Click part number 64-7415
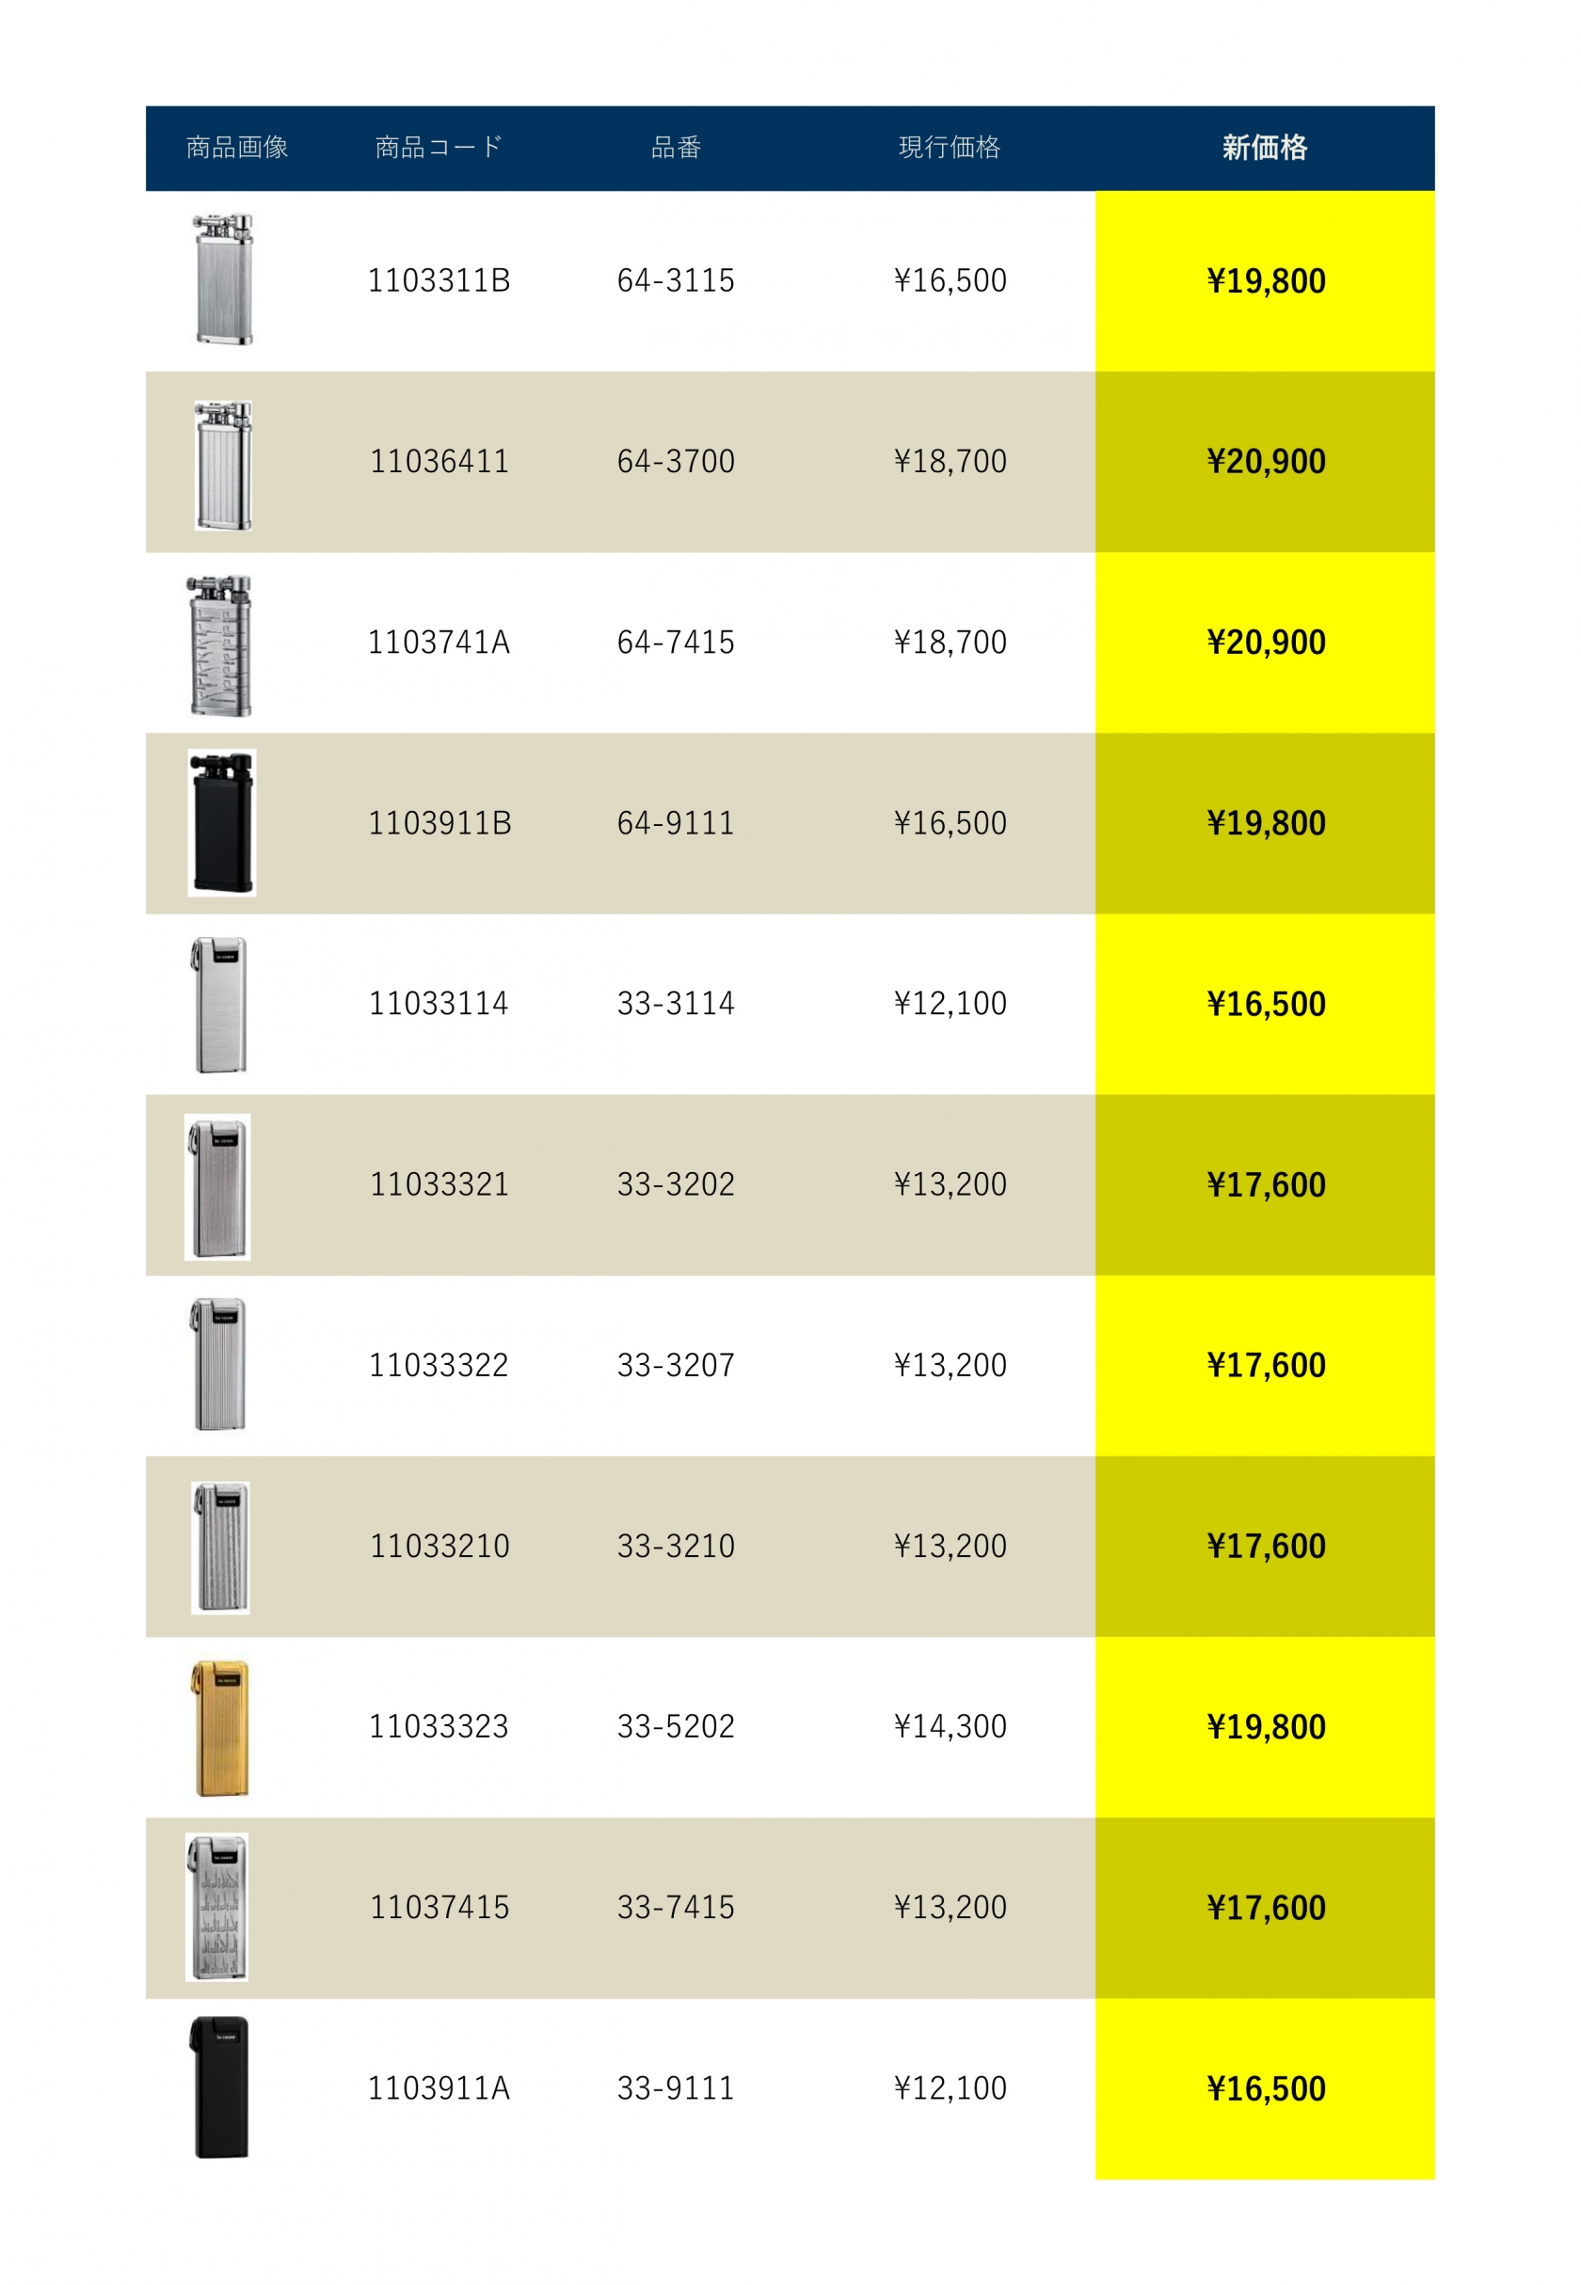This screenshot has height=2285, width=1581. [676, 643]
